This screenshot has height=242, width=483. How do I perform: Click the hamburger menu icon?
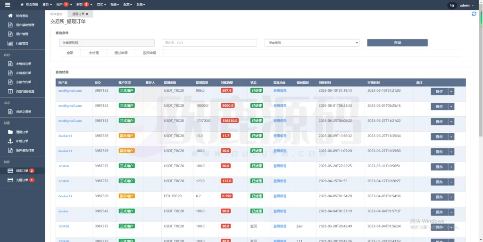(x=7, y=4)
